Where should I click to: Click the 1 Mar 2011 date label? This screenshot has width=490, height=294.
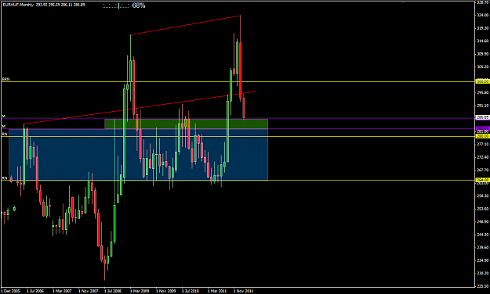click(x=217, y=291)
